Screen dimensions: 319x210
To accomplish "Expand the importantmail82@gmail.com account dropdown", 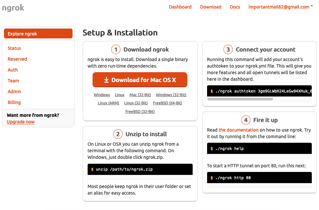I will tap(281, 7).
